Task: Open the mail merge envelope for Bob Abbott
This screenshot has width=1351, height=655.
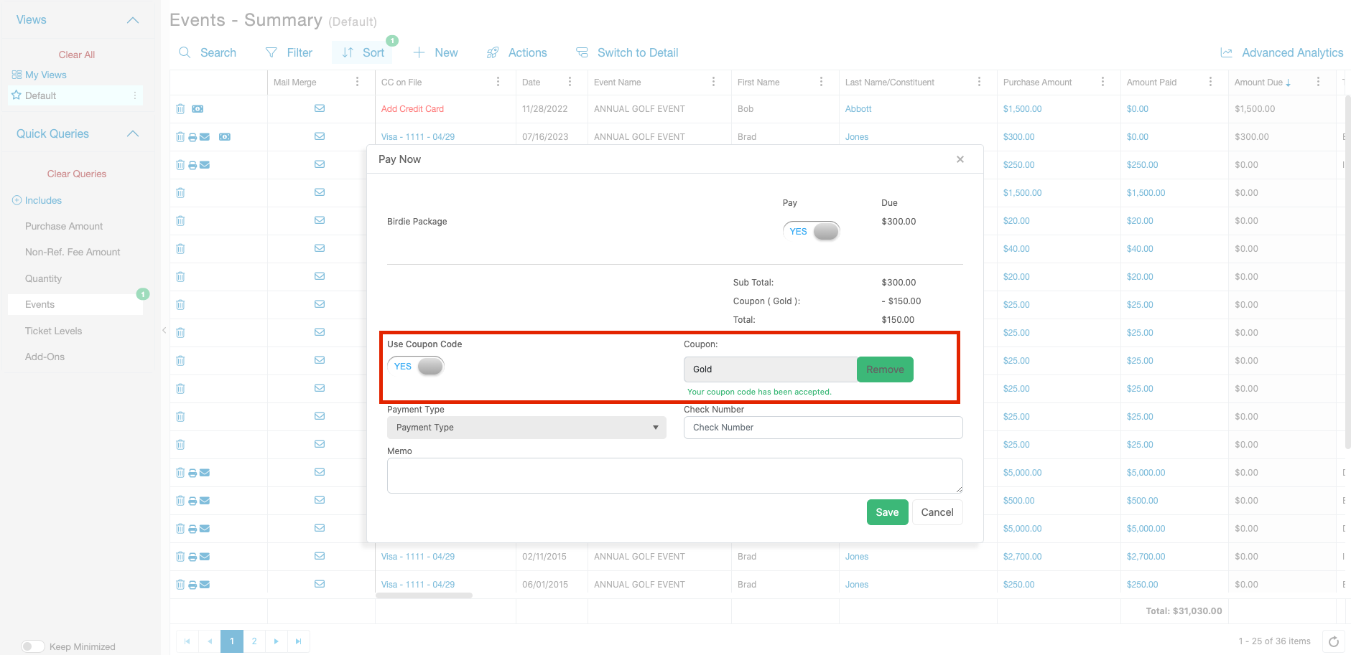Action: pyautogui.click(x=320, y=108)
